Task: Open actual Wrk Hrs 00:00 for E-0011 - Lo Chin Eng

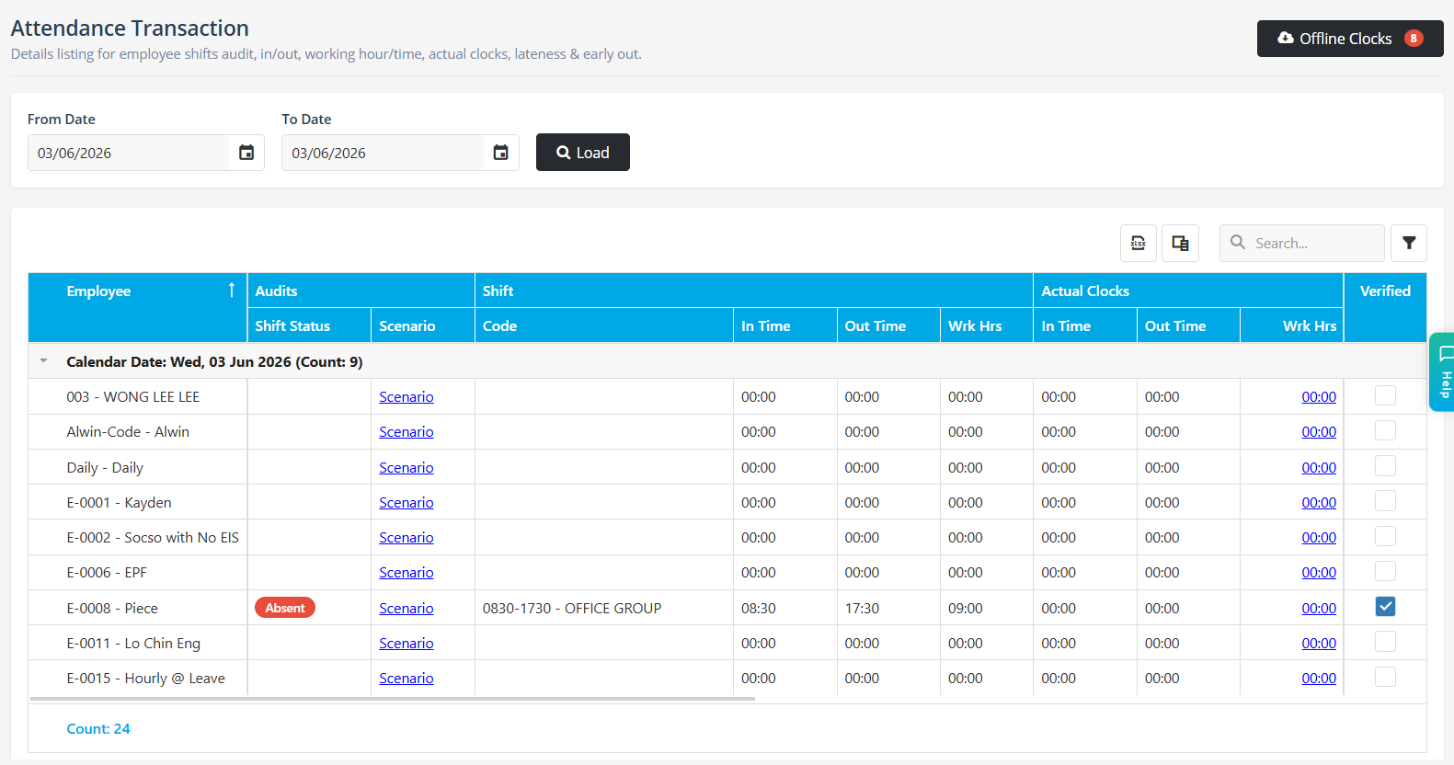Action: click(x=1319, y=644)
